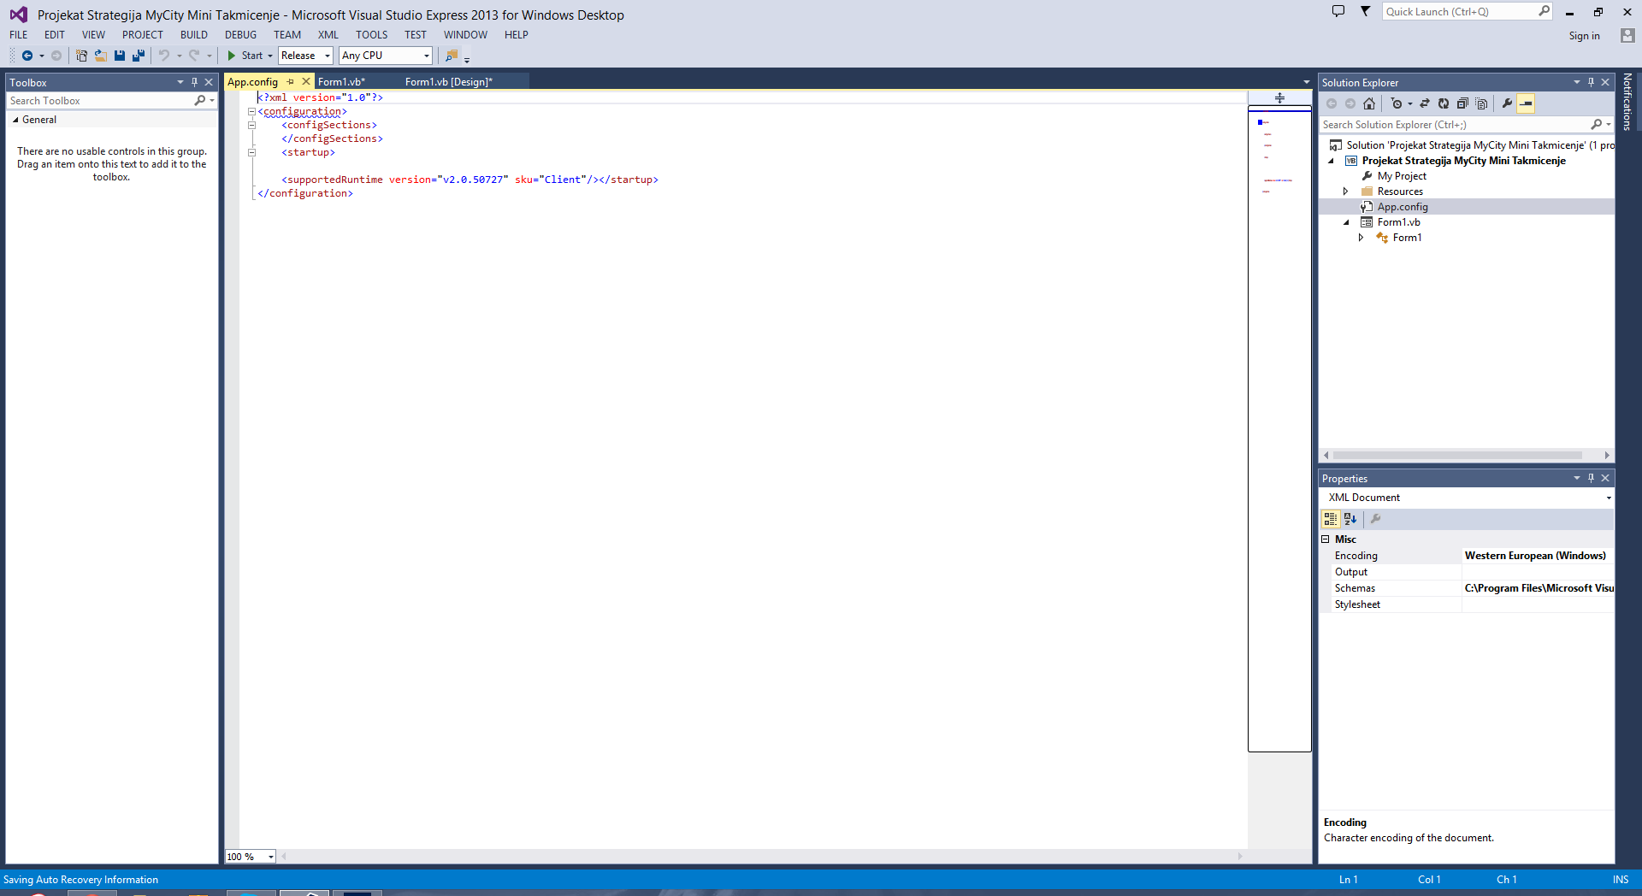Click the Notifications filter funnel icon
Viewport: 1642px width, 896px height.
[x=1366, y=11]
